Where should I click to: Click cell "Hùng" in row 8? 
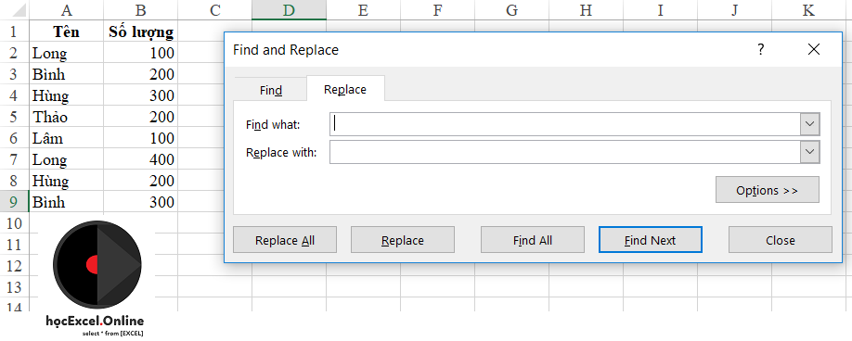click(x=66, y=181)
